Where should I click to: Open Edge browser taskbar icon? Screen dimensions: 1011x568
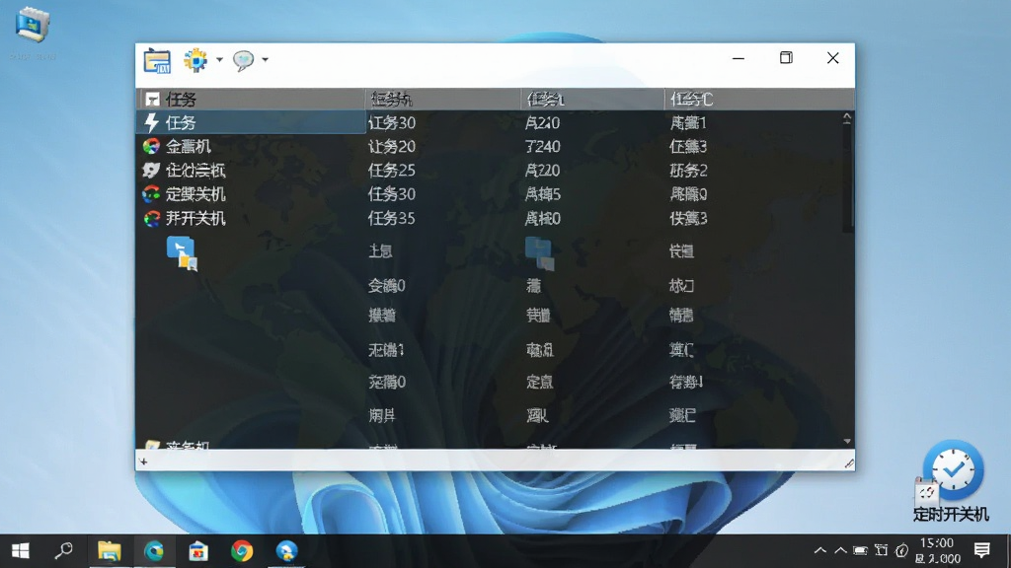pos(154,550)
